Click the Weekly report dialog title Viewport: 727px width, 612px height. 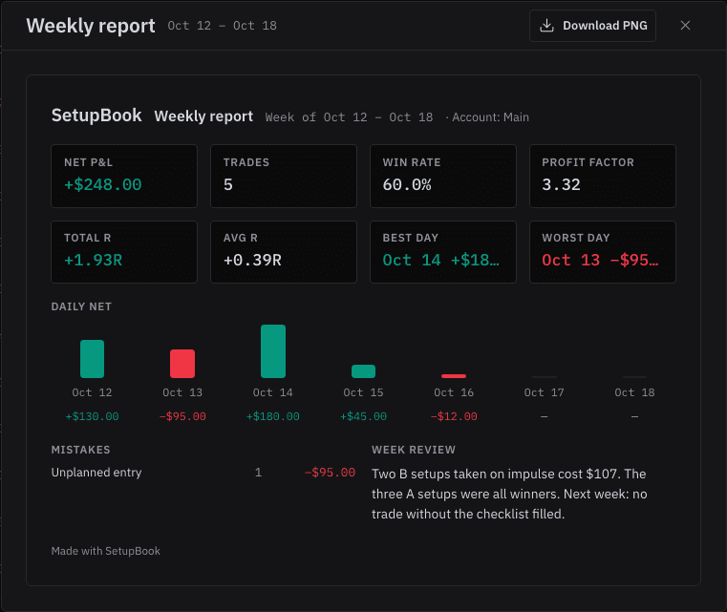91,26
